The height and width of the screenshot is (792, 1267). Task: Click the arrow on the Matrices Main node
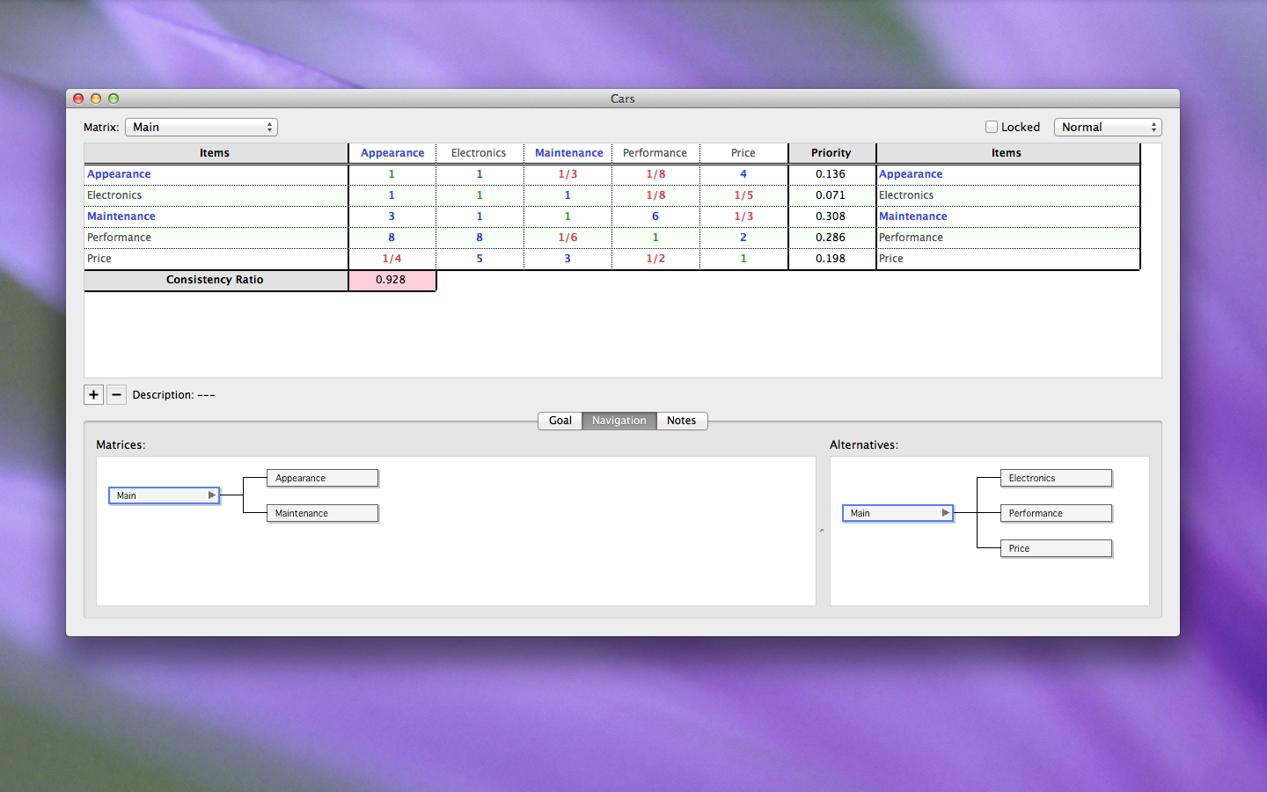(211, 495)
